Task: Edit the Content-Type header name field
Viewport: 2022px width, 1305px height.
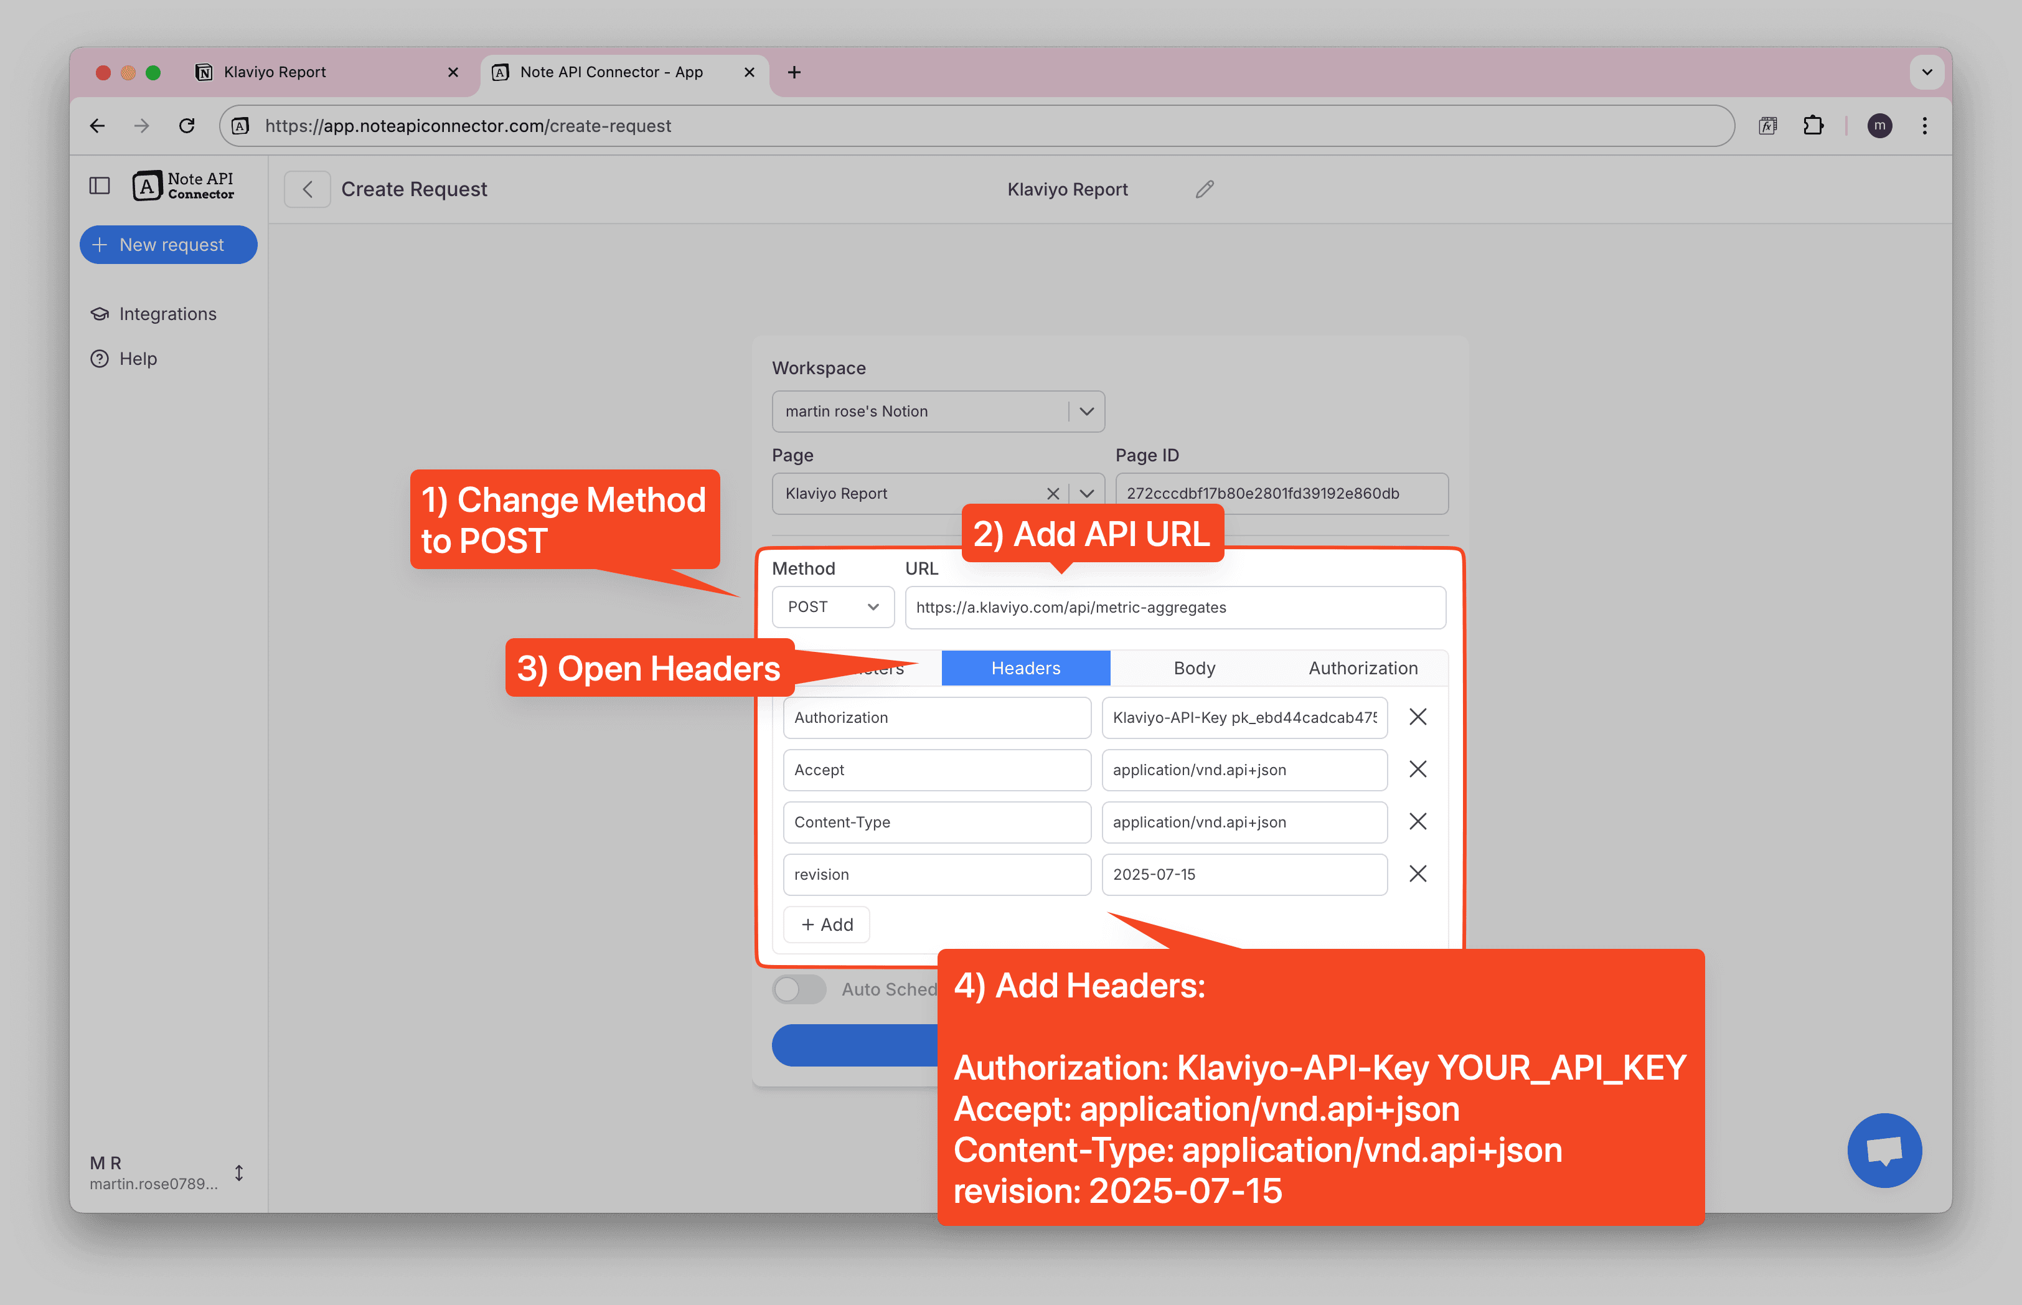Action: (936, 822)
